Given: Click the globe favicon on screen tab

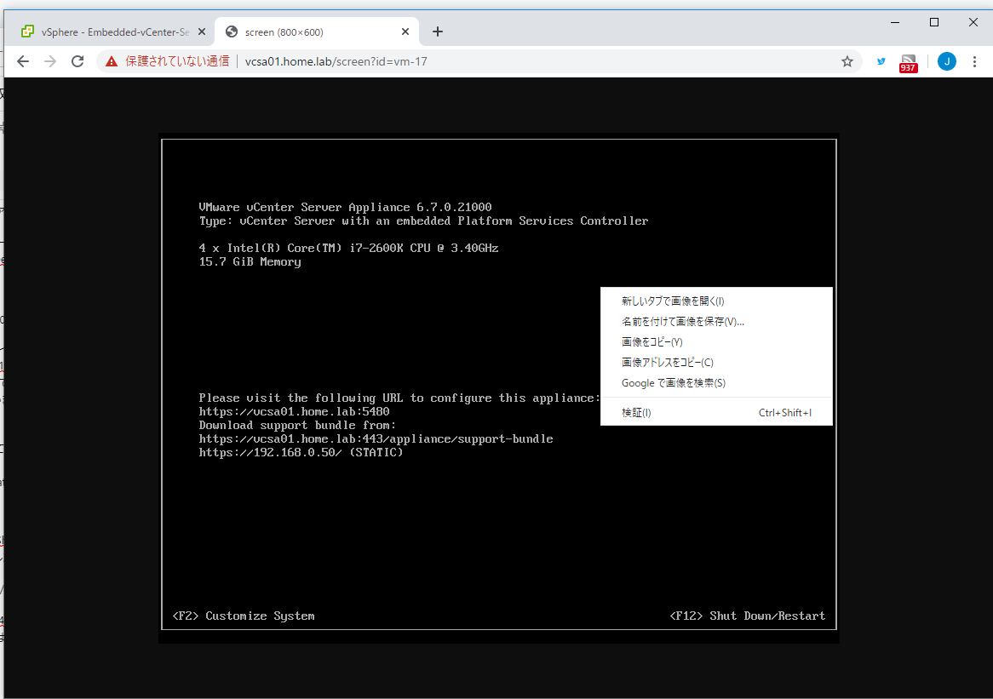Looking at the screenshot, I should 232,32.
